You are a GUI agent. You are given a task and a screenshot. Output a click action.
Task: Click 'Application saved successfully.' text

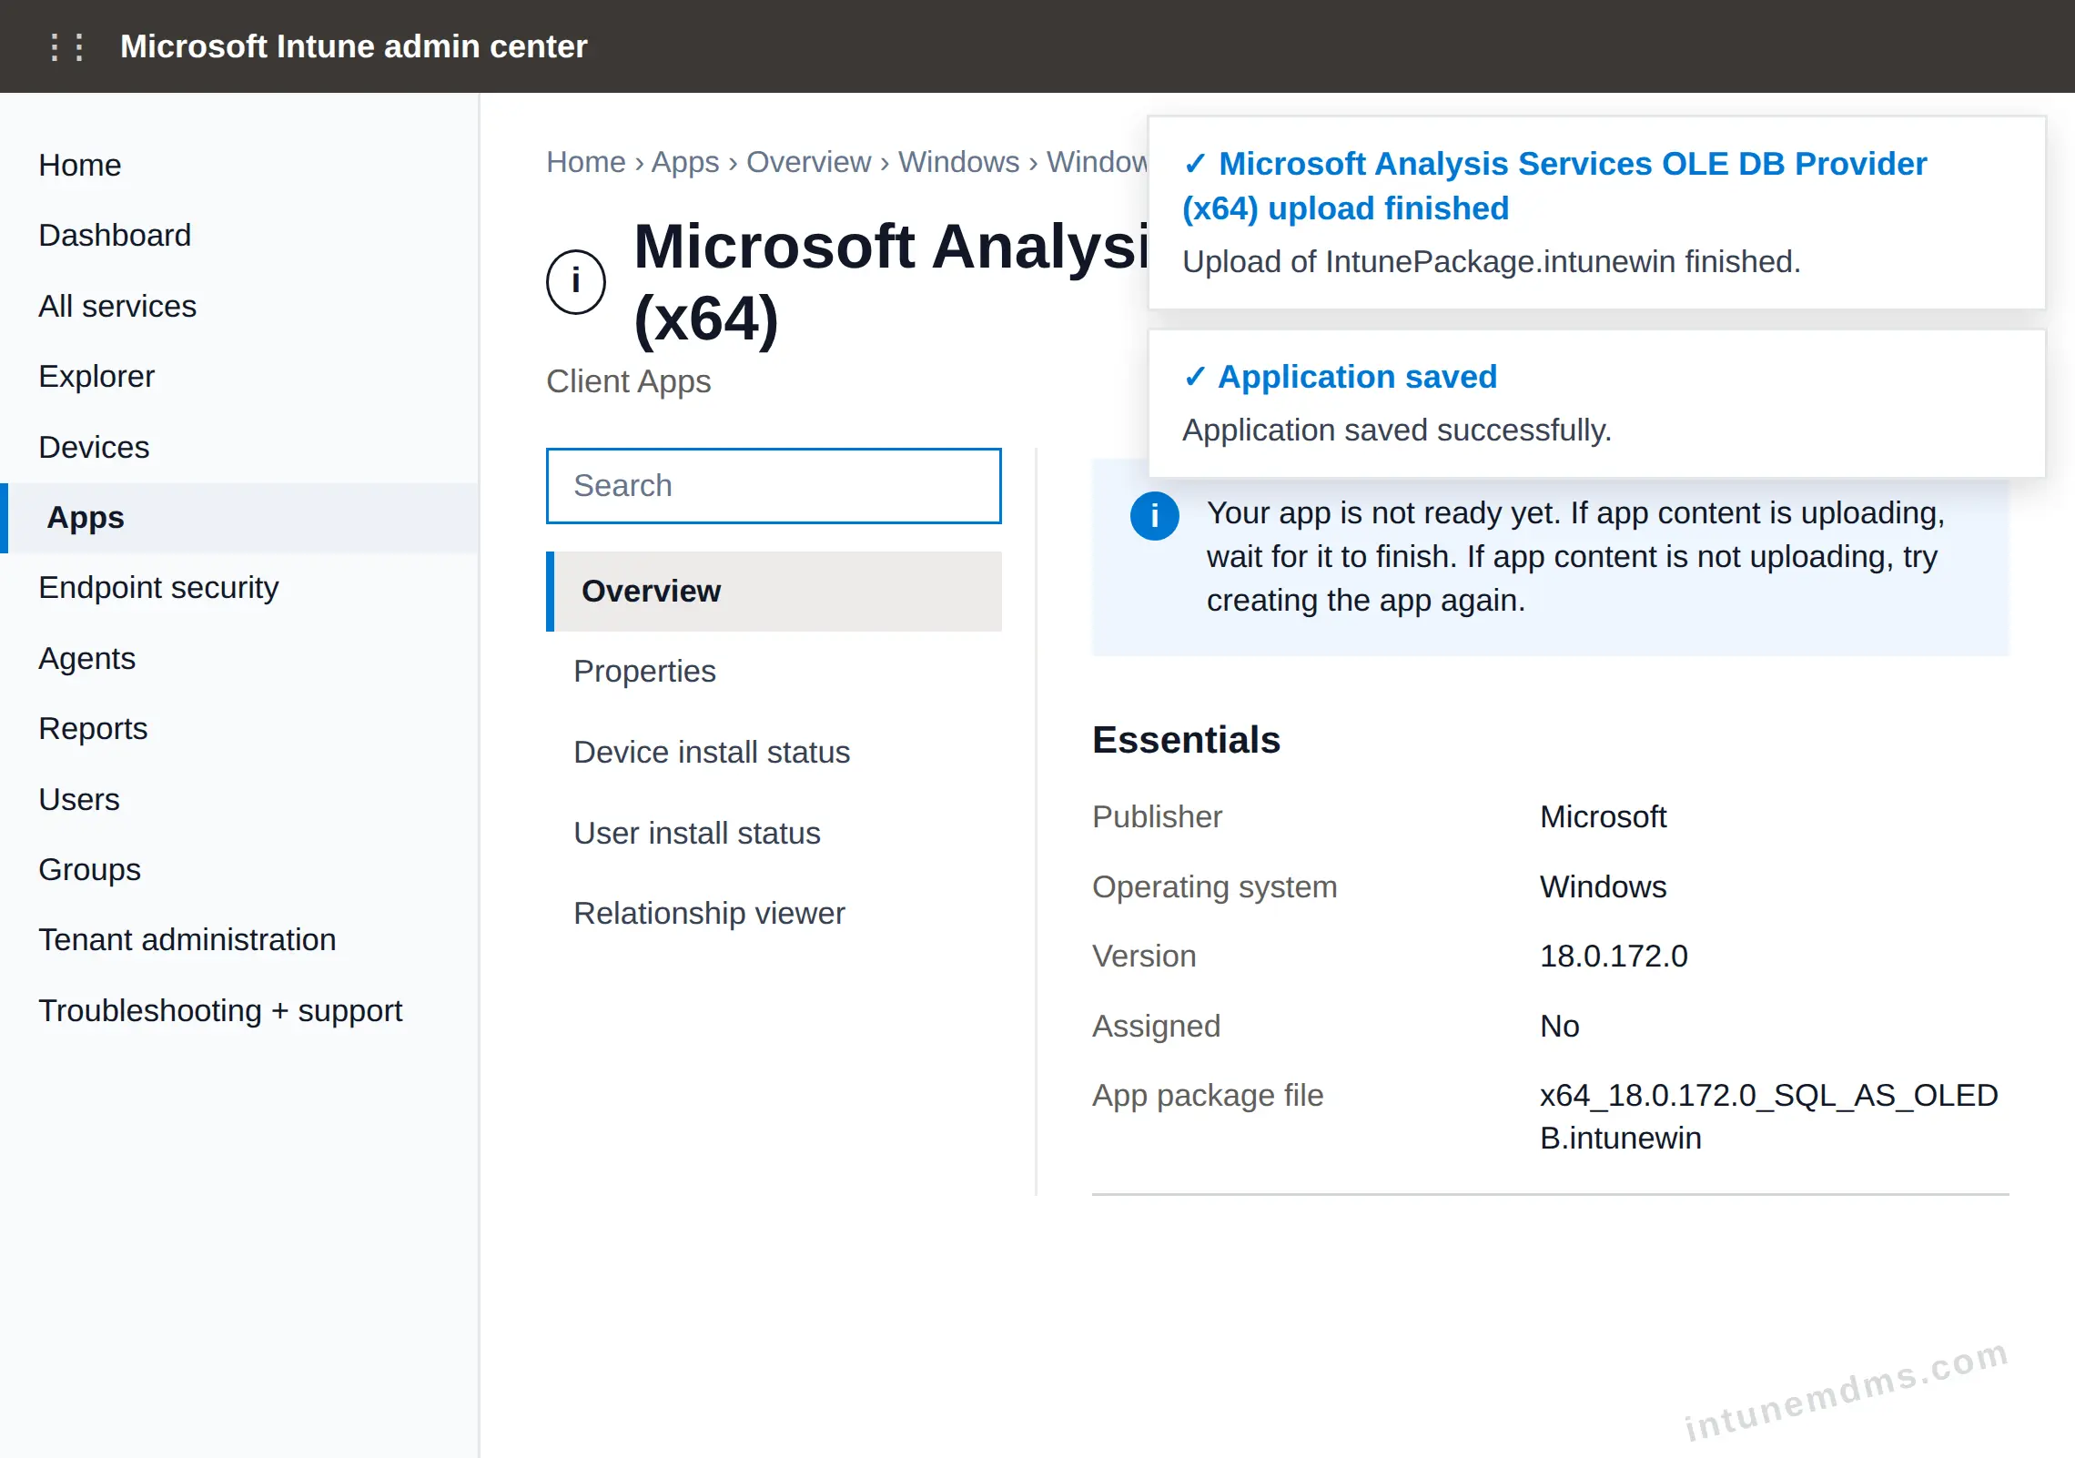(x=1397, y=430)
